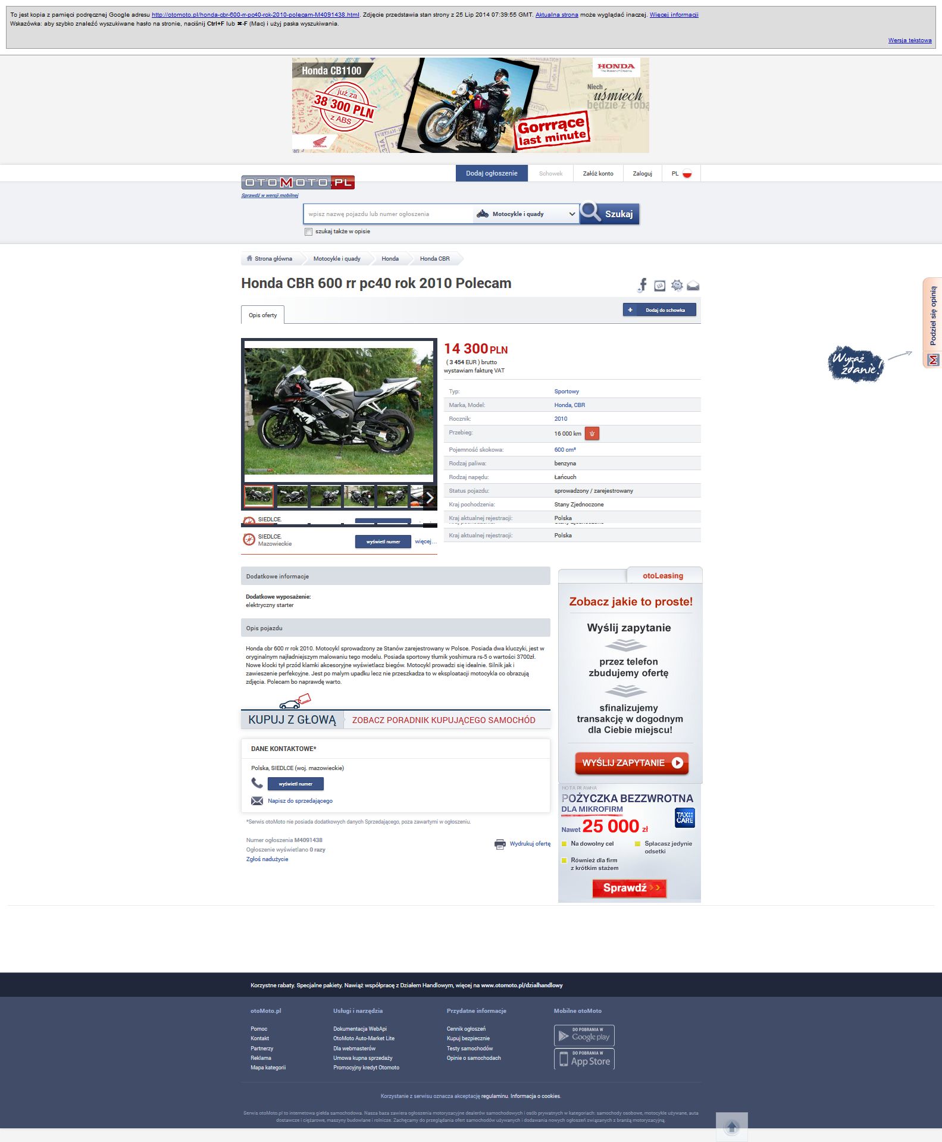Select Załóż konto in the top menu

598,173
